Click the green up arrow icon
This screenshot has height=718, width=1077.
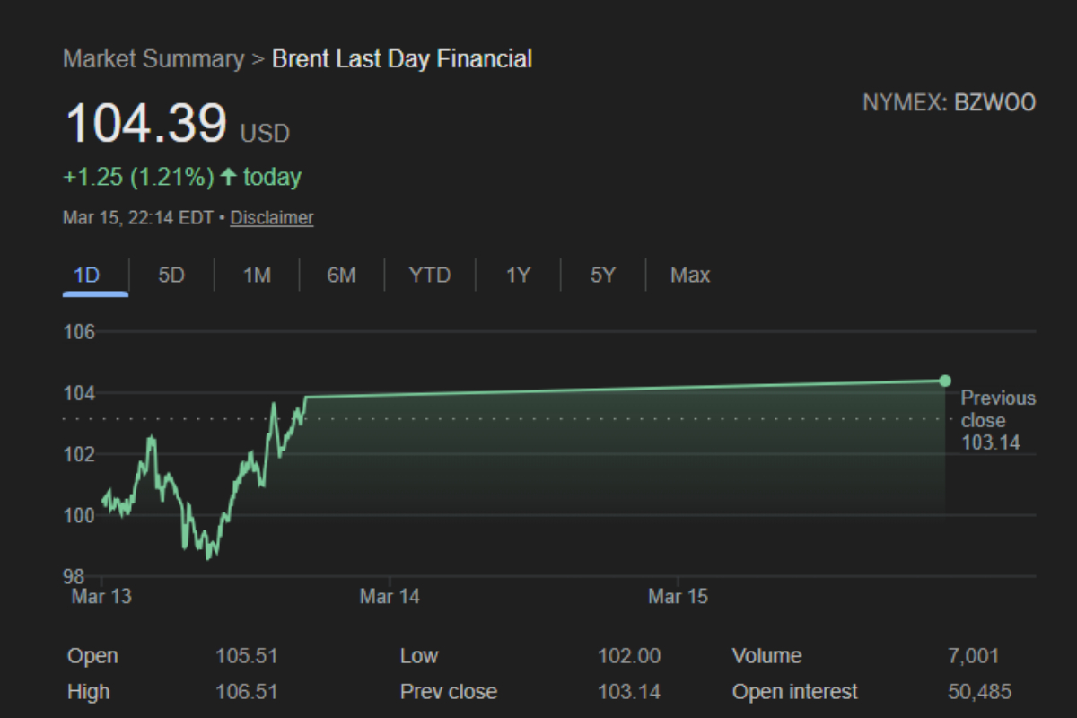tap(228, 178)
